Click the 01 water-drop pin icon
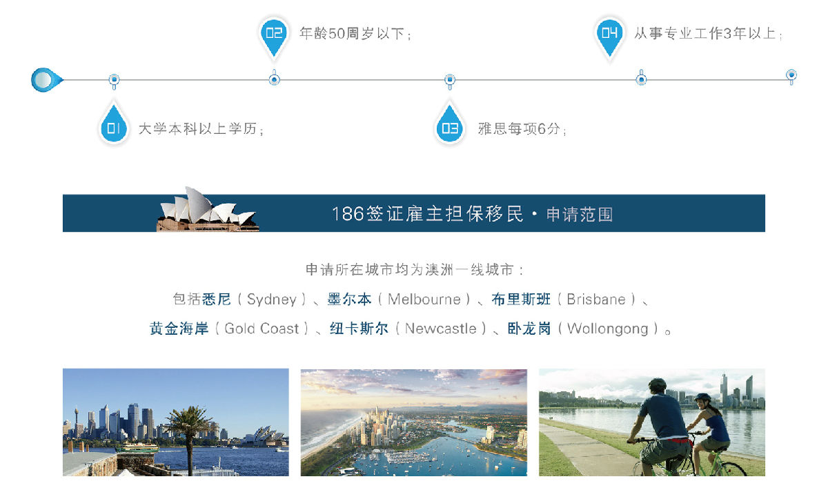Viewport: 828px width, 499px height. point(115,124)
